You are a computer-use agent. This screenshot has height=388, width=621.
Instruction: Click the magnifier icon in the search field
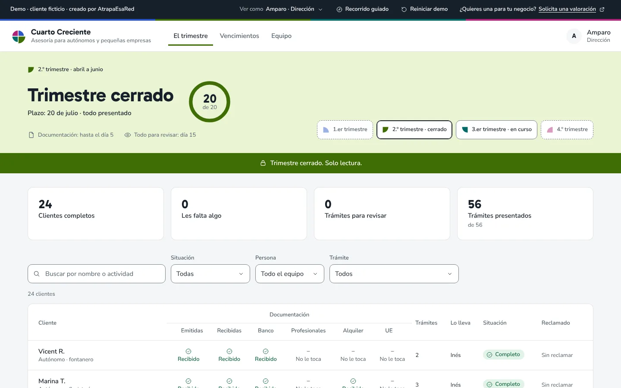pyautogui.click(x=37, y=274)
